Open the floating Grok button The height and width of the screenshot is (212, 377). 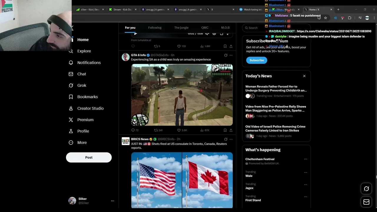[x=366, y=189]
